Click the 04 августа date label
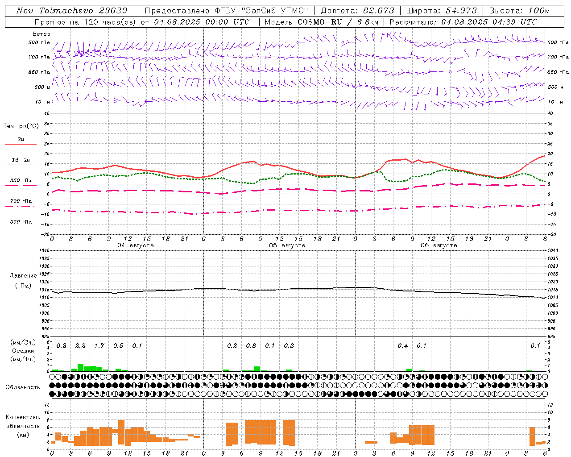The height and width of the screenshot is (457, 571). pos(136,245)
